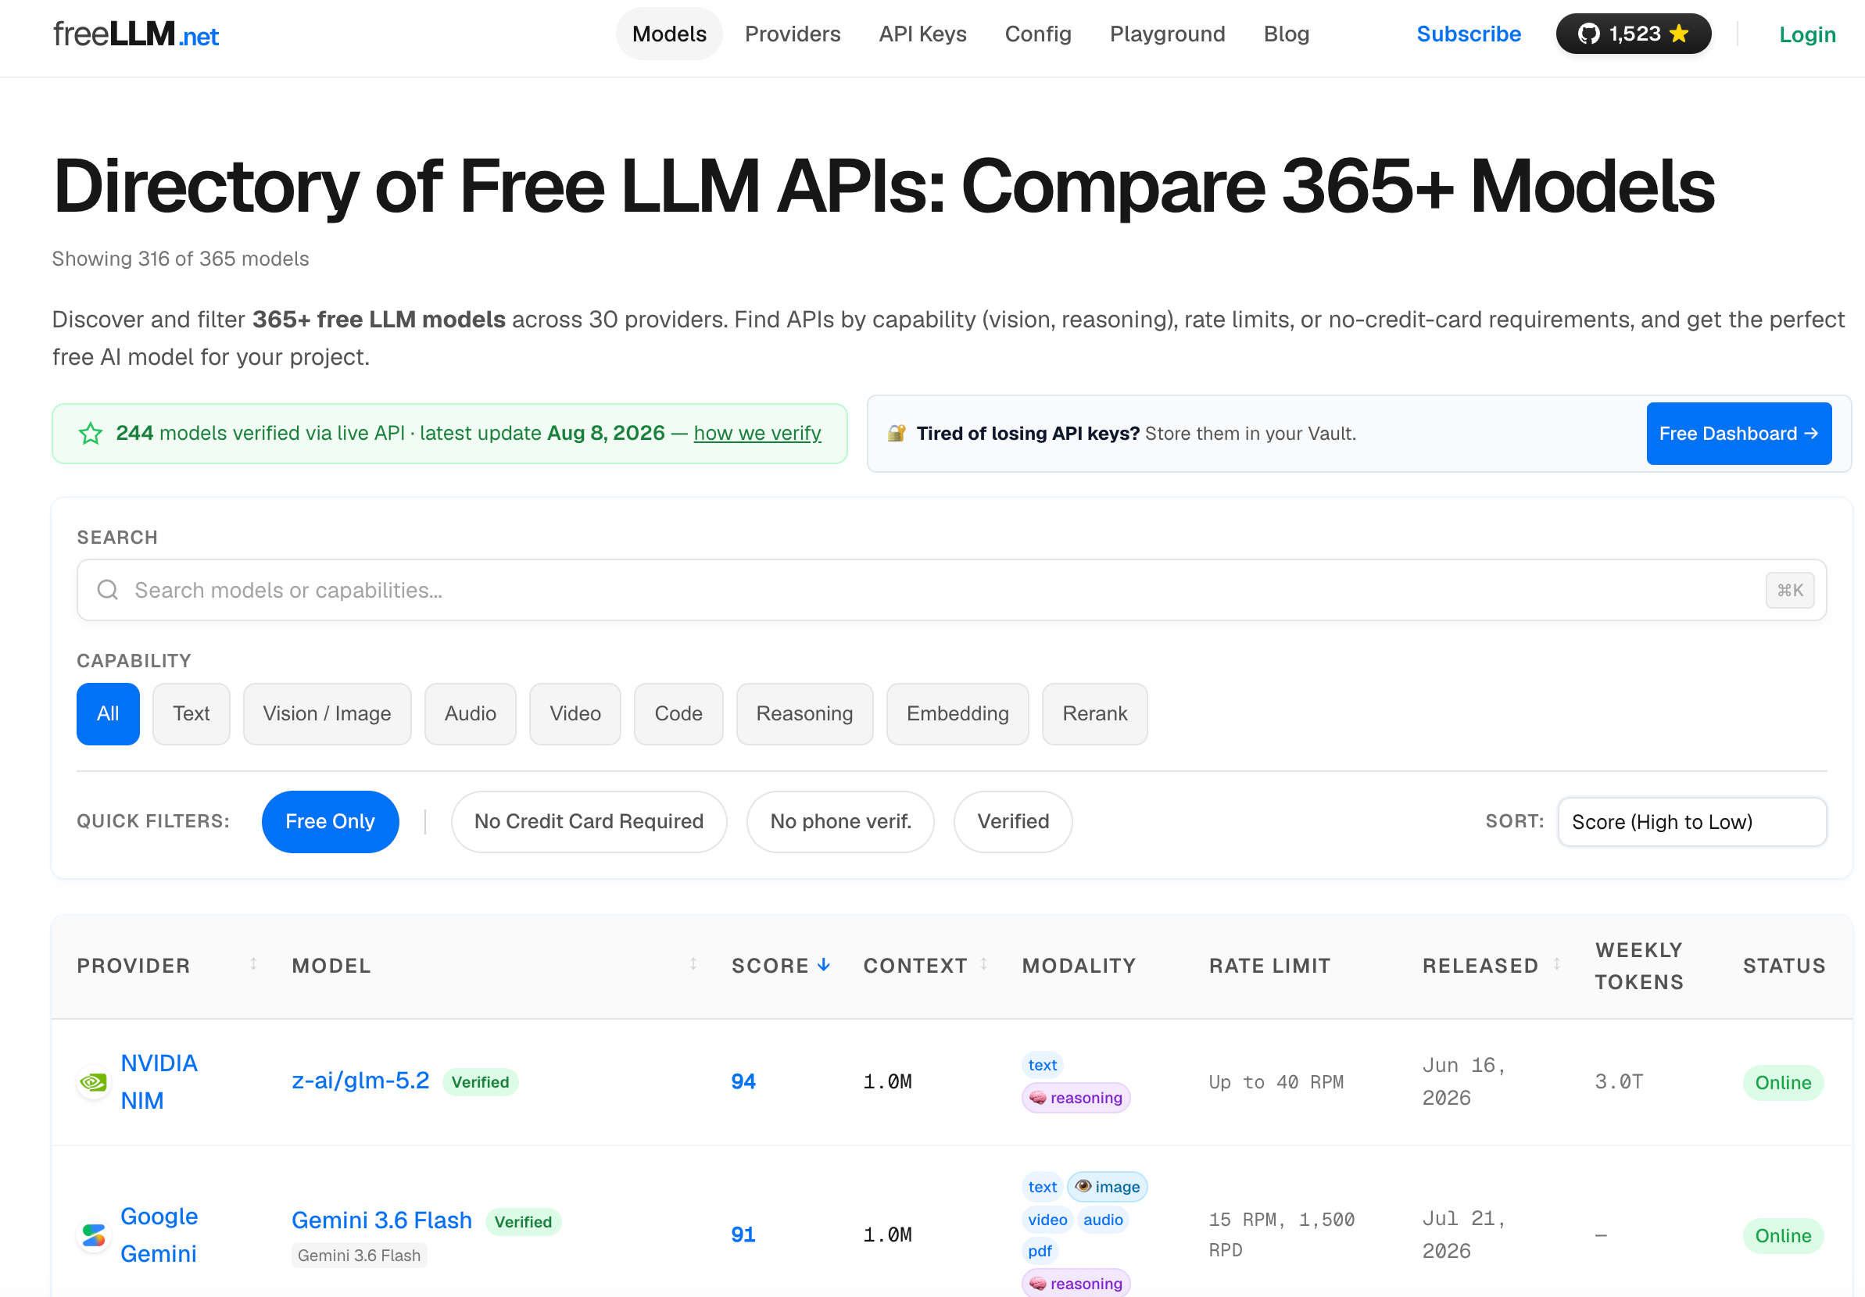The image size is (1865, 1297).
Task: Click the score 91 for Gemini 3.6 Flash
Action: pyautogui.click(x=743, y=1234)
